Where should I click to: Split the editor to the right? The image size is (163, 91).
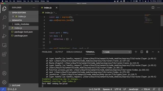pyautogui.click(x=153, y=8)
